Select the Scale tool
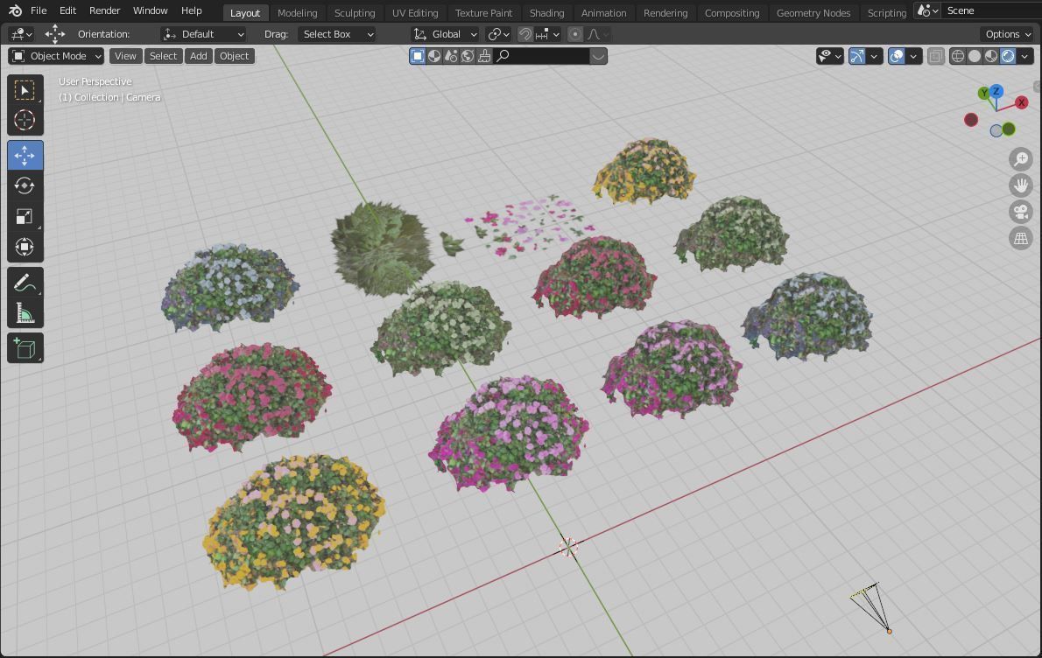This screenshot has height=658, width=1042. coord(25,216)
